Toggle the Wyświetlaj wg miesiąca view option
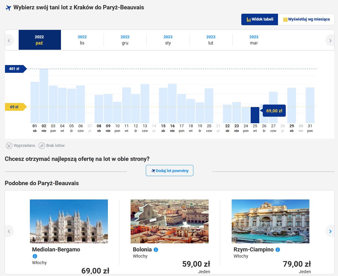This screenshot has width=338, height=276. pyautogui.click(x=306, y=19)
